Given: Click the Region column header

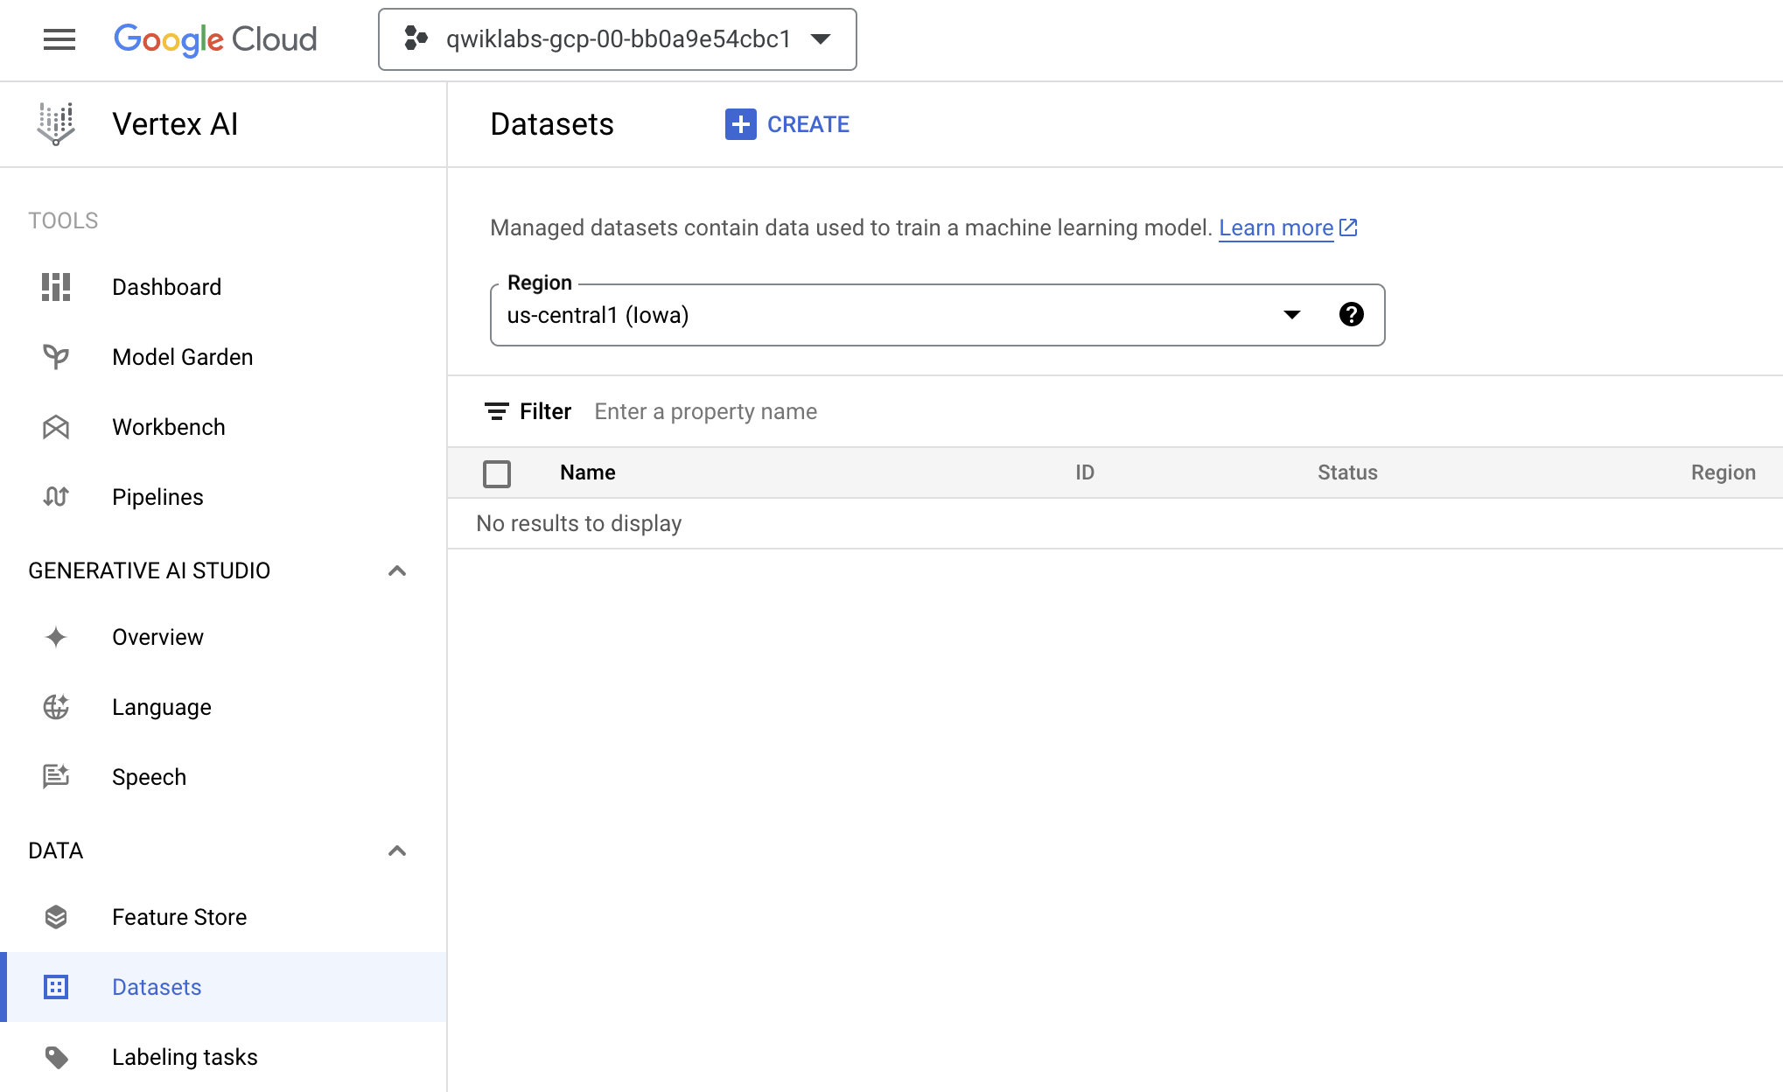Looking at the screenshot, I should pyautogui.click(x=1723, y=472).
